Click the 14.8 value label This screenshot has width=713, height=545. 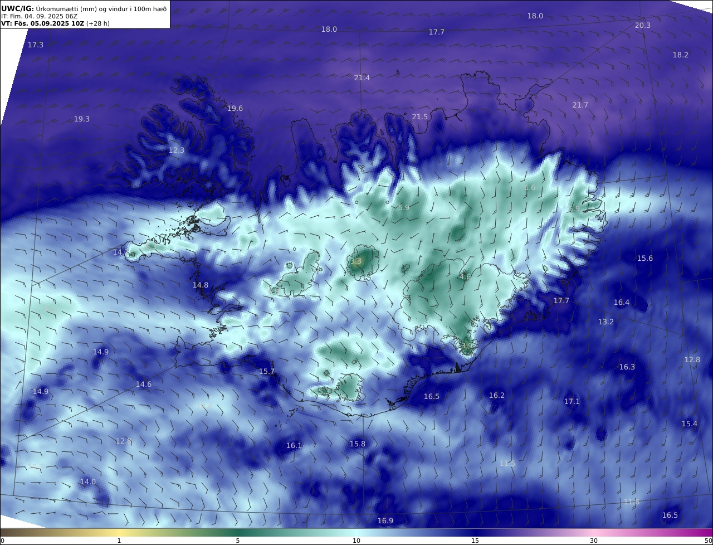click(201, 285)
